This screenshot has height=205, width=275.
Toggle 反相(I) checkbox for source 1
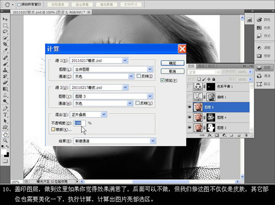pos(138,76)
